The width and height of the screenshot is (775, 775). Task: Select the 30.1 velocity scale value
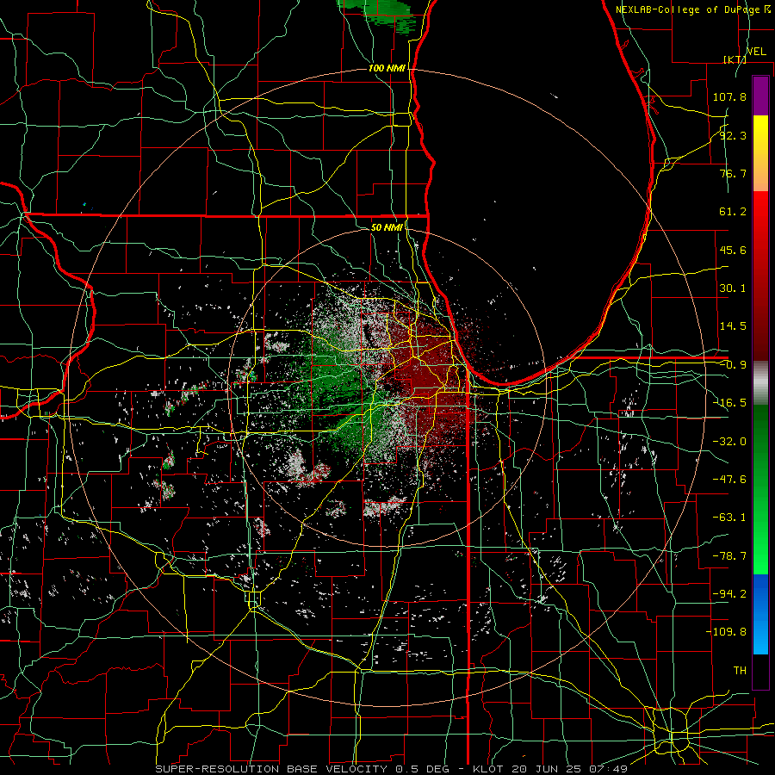pos(733,288)
